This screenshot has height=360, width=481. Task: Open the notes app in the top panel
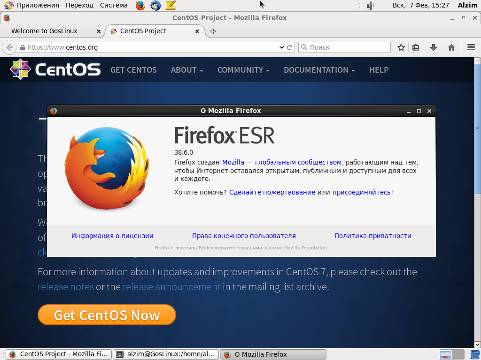coord(171,5)
